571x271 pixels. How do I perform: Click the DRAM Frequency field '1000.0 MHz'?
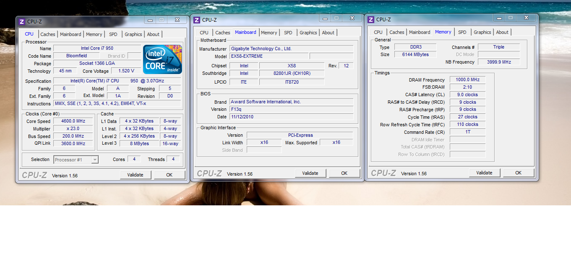pos(467,79)
